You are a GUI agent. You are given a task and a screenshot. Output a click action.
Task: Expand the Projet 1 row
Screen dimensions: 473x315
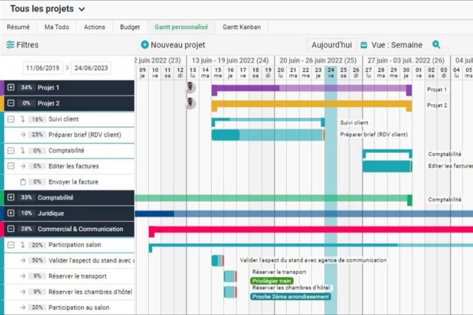[x=11, y=88]
